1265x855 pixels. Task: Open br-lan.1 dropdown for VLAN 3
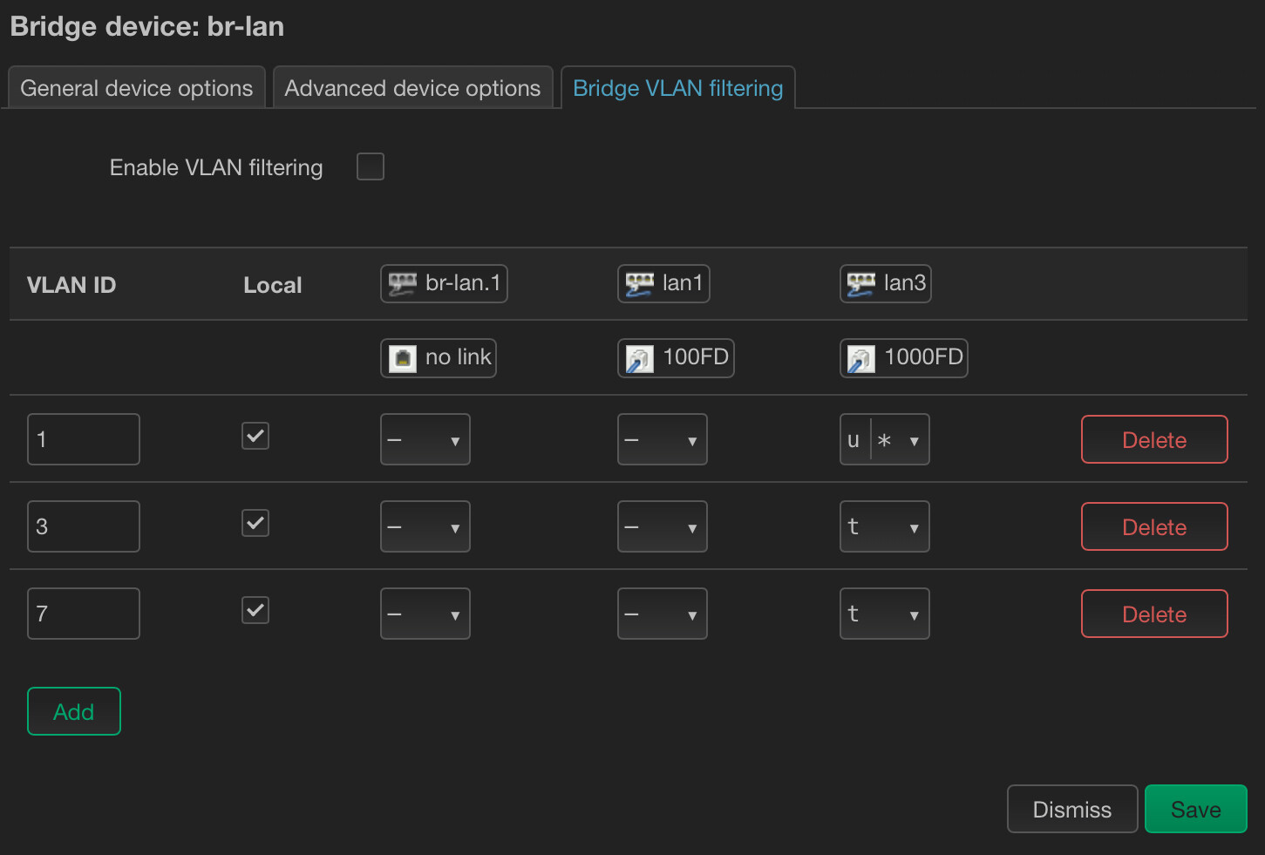[x=425, y=527]
